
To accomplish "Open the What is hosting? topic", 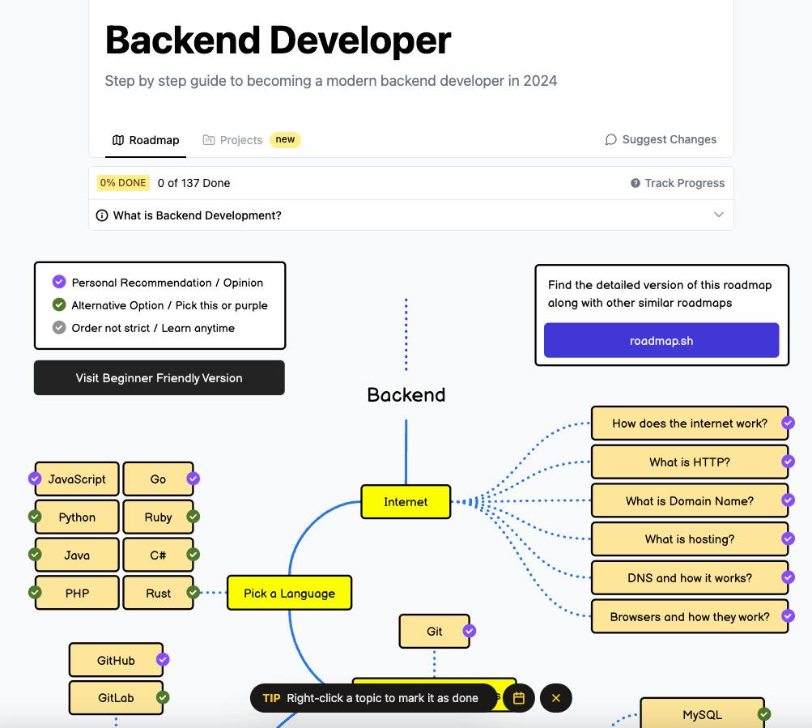I will pos(690,539).
